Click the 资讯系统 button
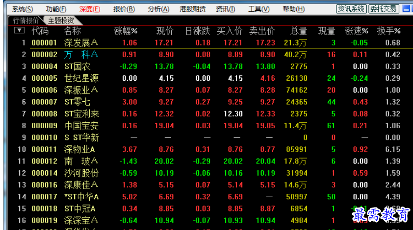This screenshot has width=413, height=230. click(351, 9)
